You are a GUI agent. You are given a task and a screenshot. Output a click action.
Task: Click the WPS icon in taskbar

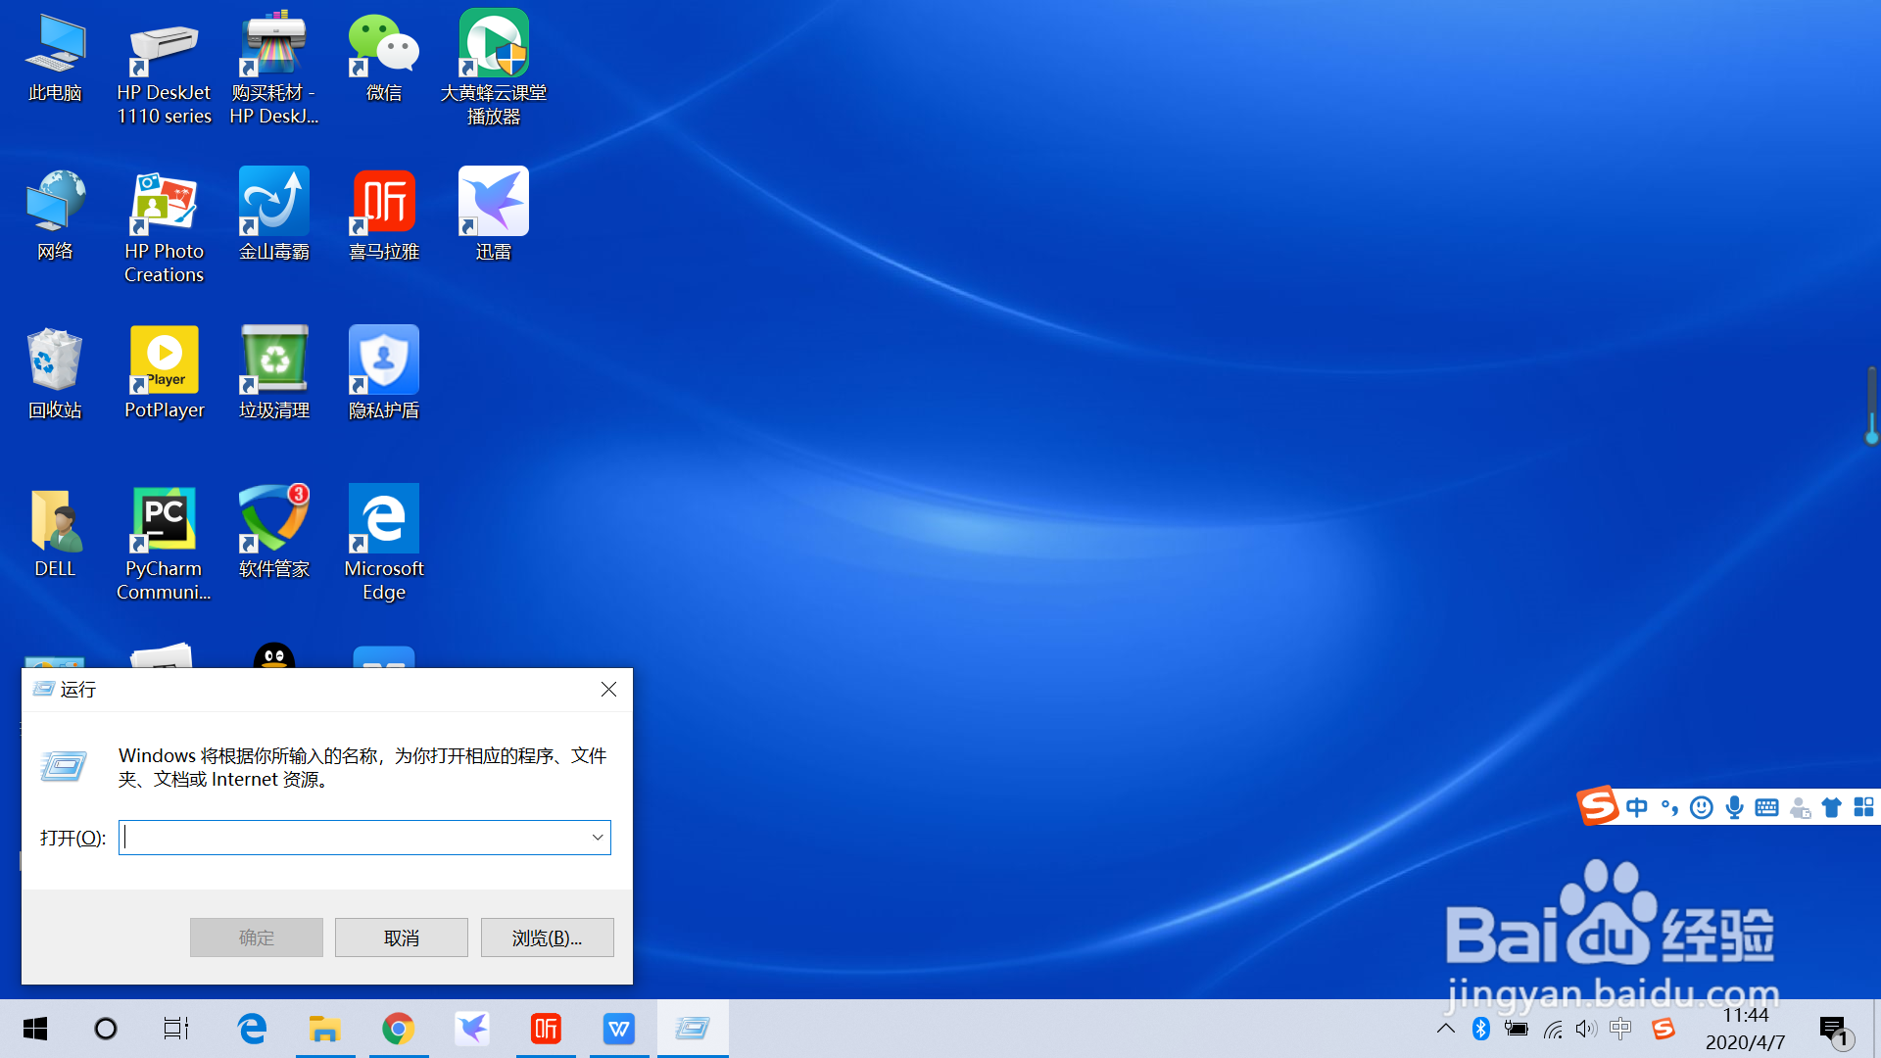point(618,1029)
